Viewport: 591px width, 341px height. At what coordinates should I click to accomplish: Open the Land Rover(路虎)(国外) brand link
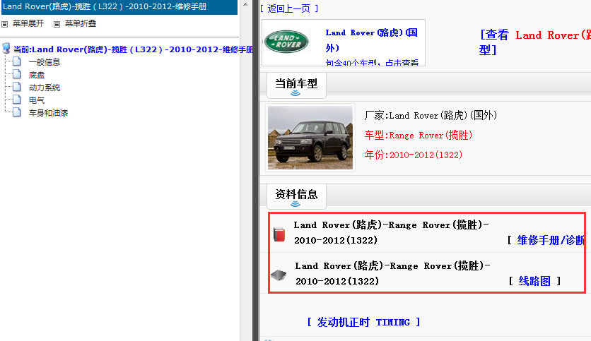point(371,40)
